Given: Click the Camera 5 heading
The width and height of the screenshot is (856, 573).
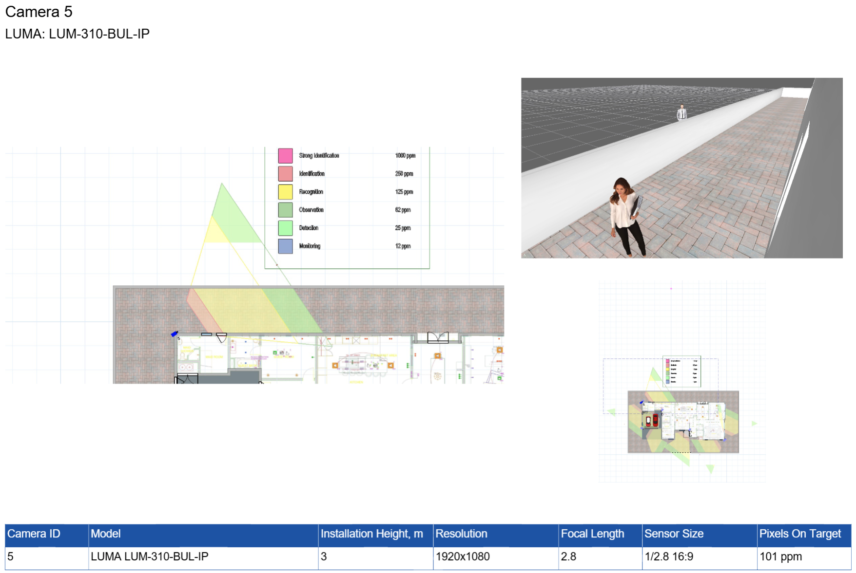Looking at the screenshot, I should click(x=39, y=12).
